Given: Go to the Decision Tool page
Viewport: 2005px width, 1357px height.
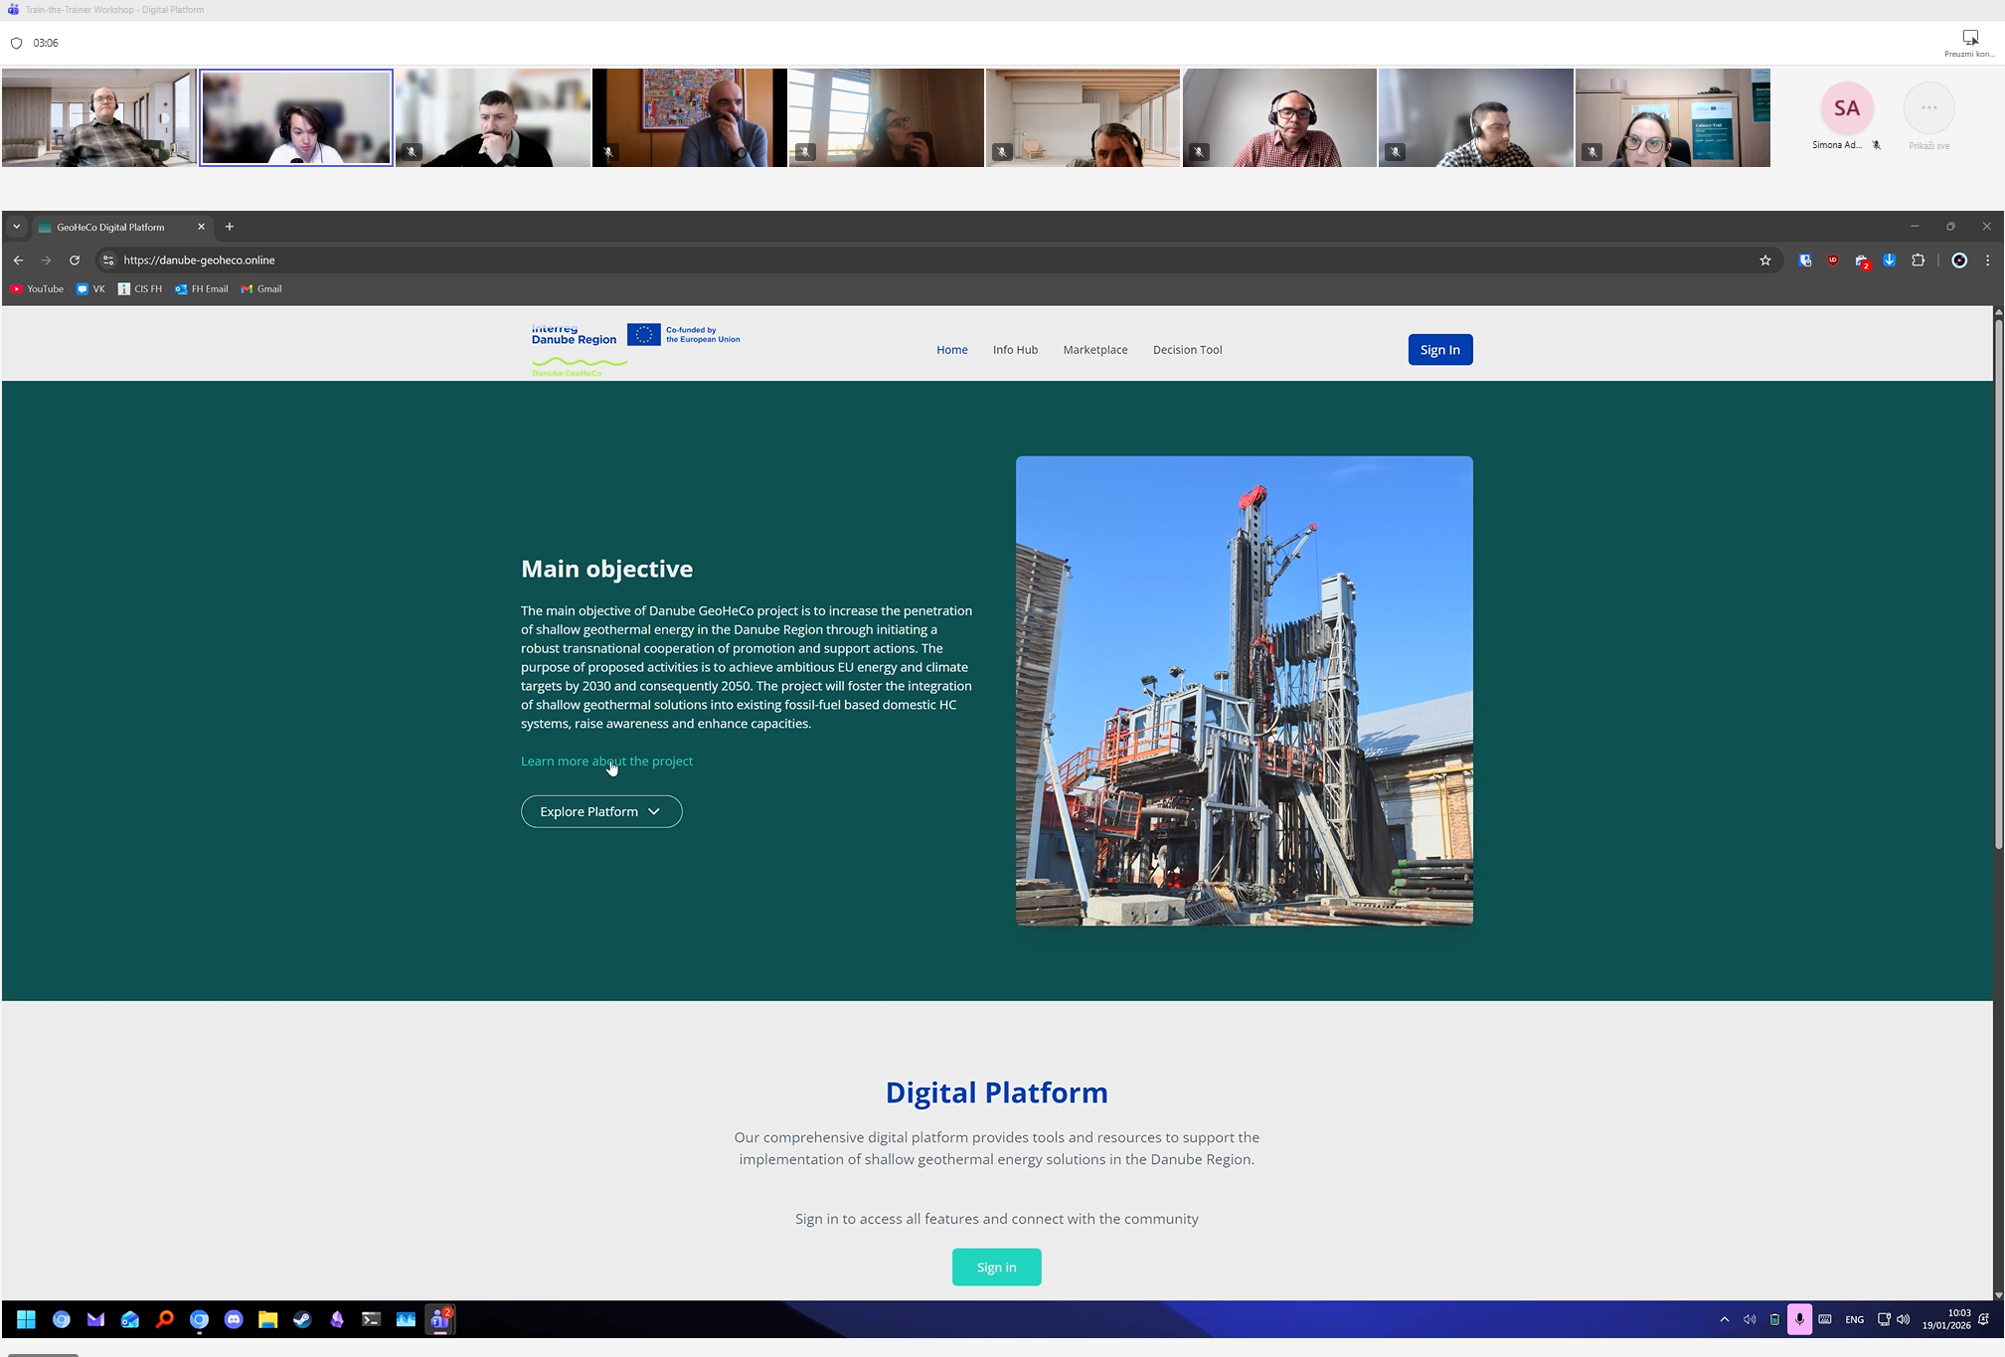Looking at the screenshot, I should [1187, 350].
